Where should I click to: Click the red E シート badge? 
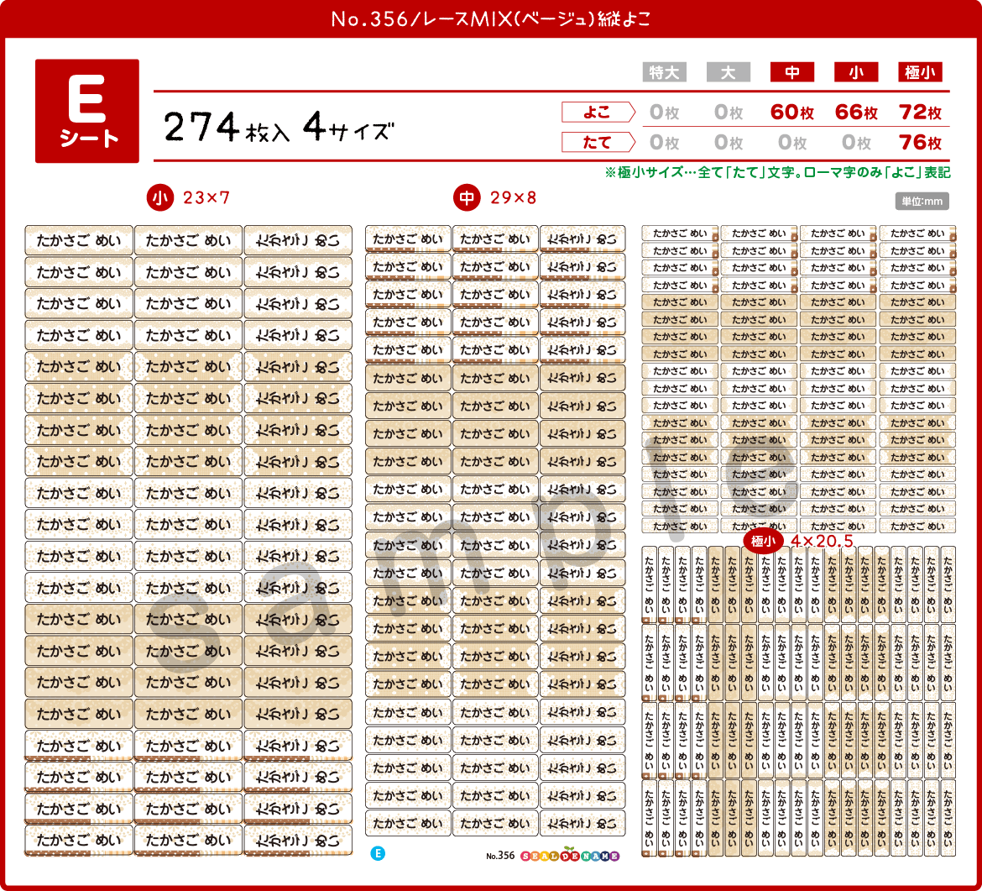(87, 111)
